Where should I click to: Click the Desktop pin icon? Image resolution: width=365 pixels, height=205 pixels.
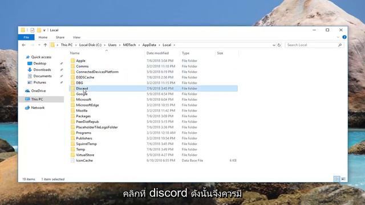(62, 63)
